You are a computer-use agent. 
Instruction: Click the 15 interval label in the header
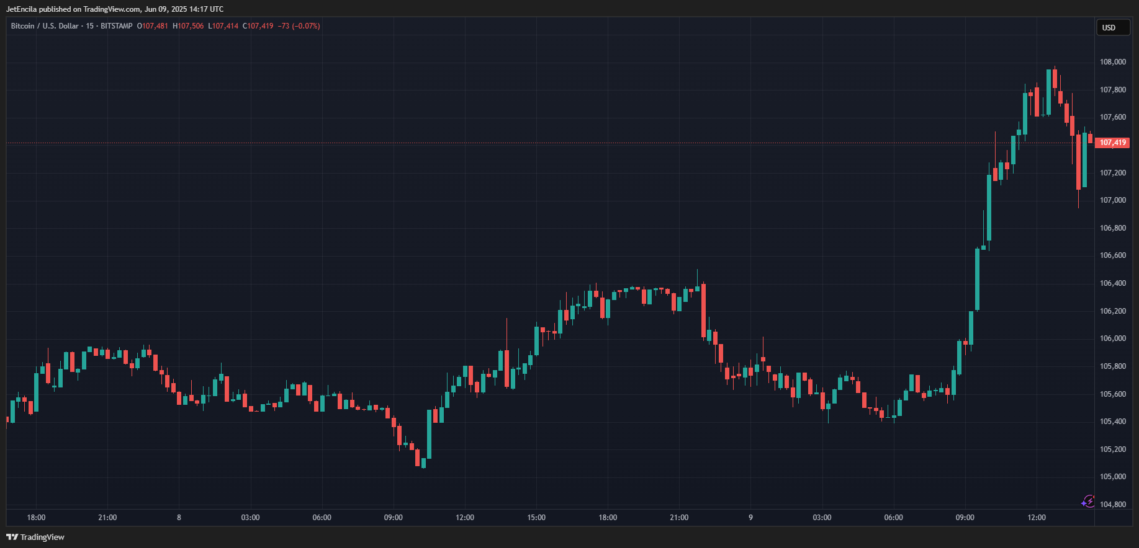coord(90,26)
